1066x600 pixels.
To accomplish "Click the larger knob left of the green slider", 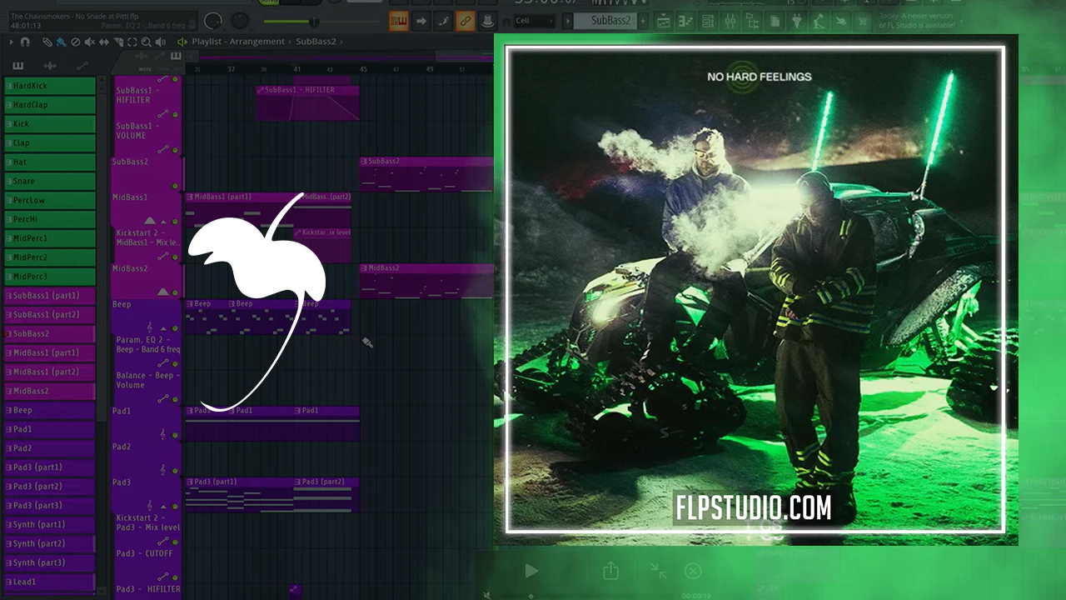I will click(213, 21).
